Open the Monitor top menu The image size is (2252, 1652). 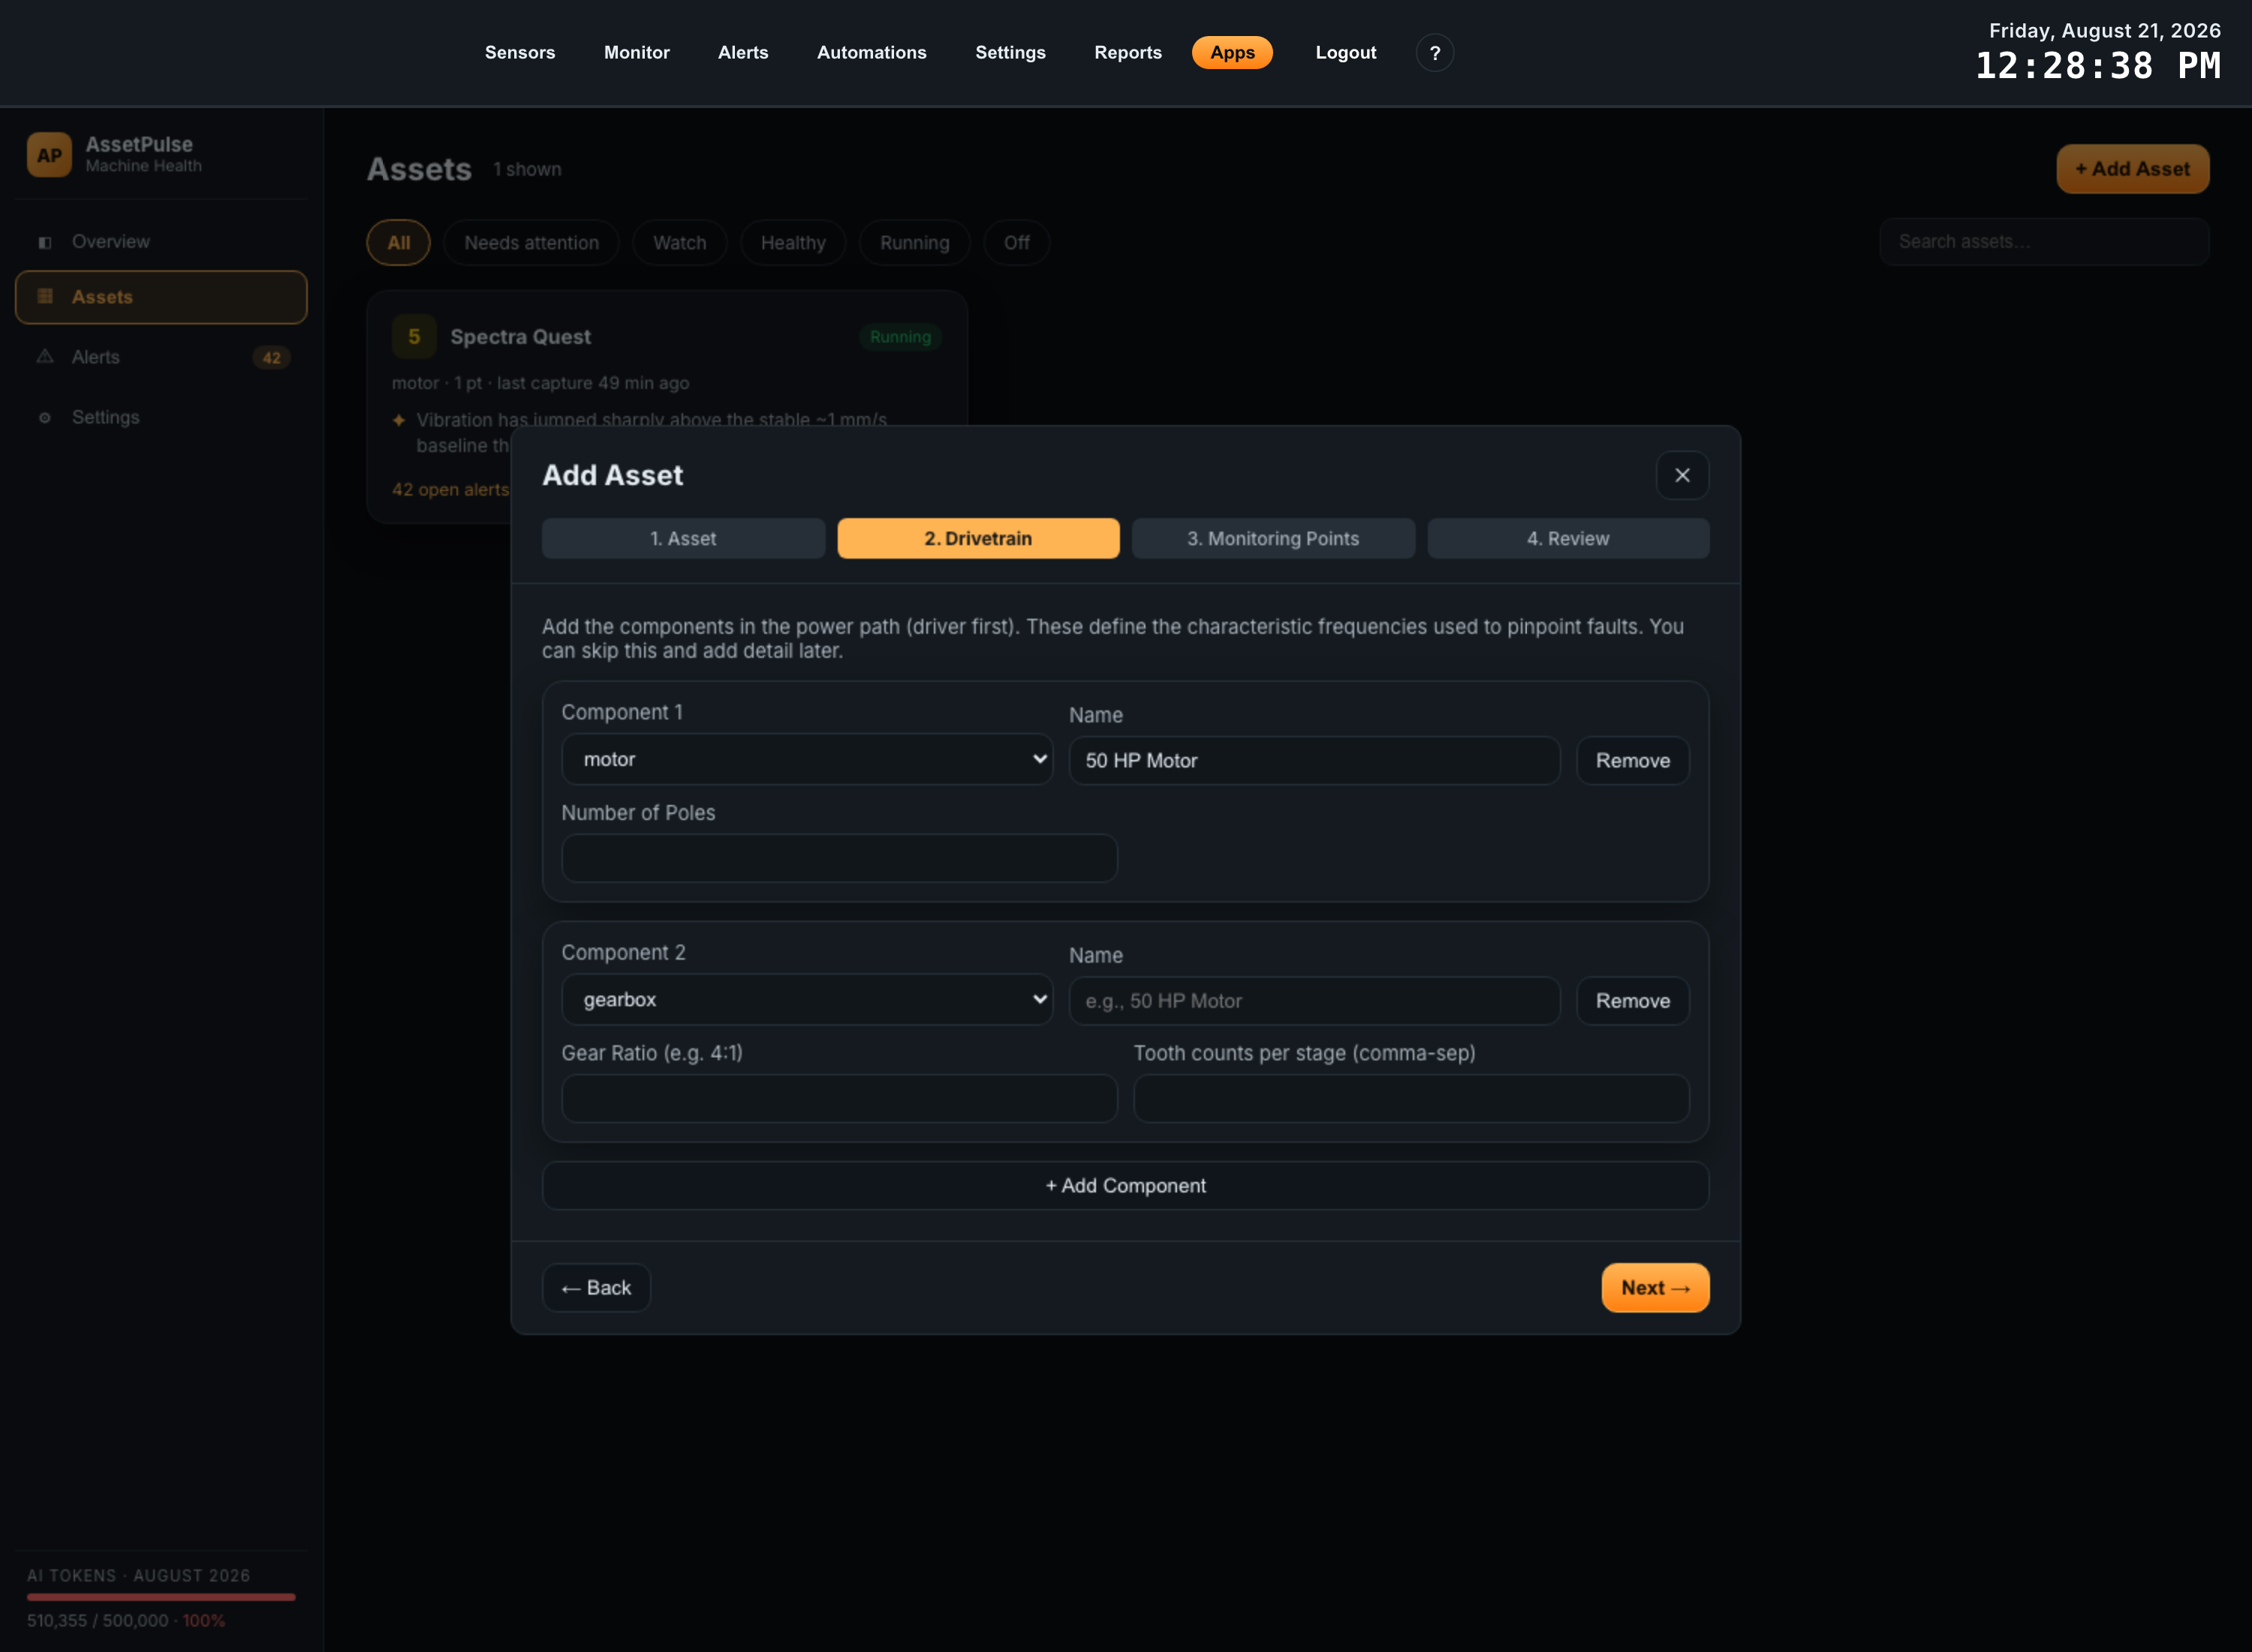[636, 53]
